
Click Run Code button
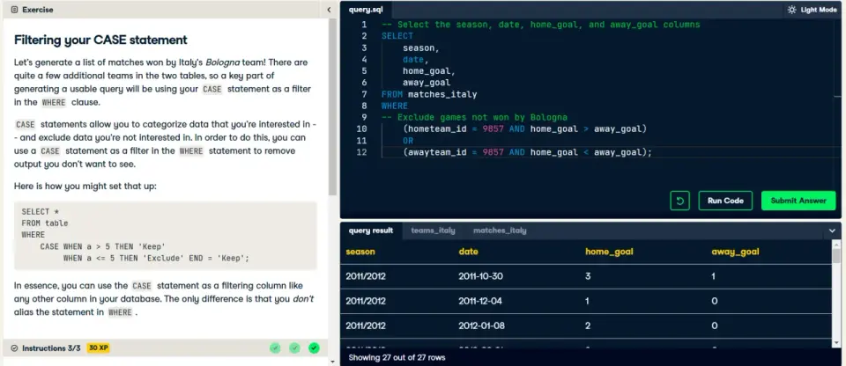tap(725, 201)
